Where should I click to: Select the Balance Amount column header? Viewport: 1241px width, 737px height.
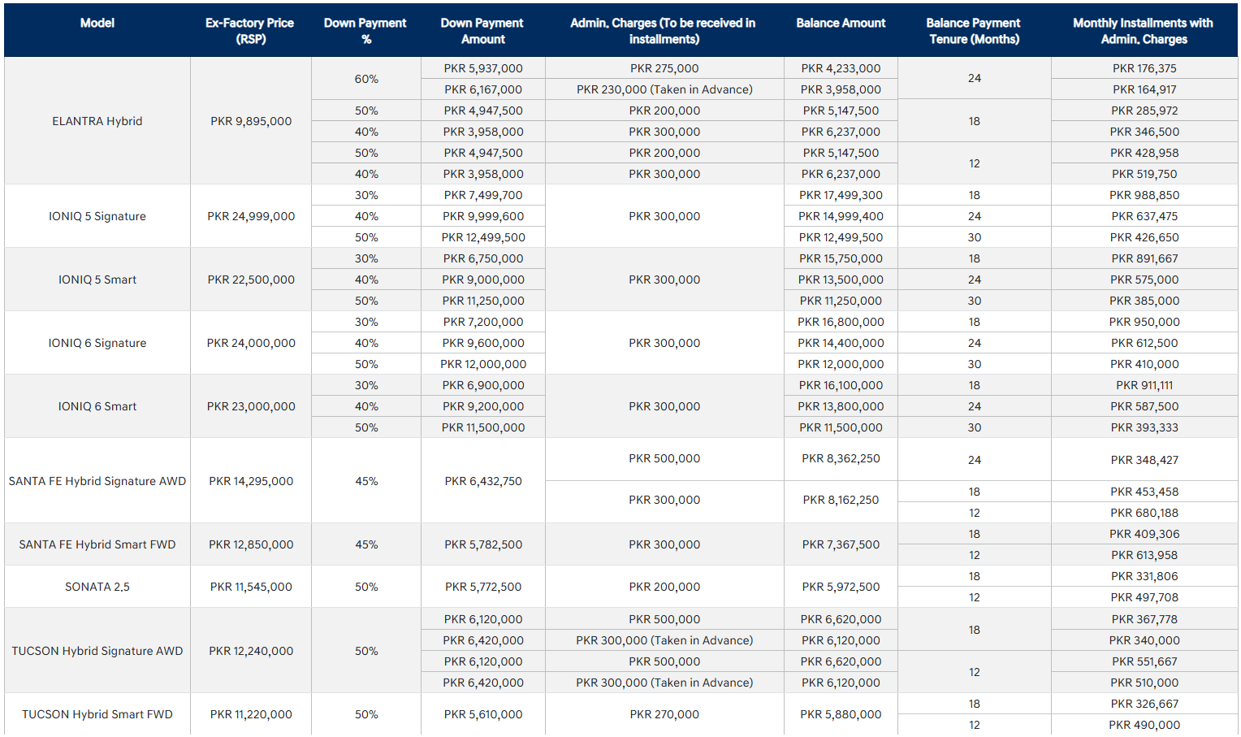(841, 23)
